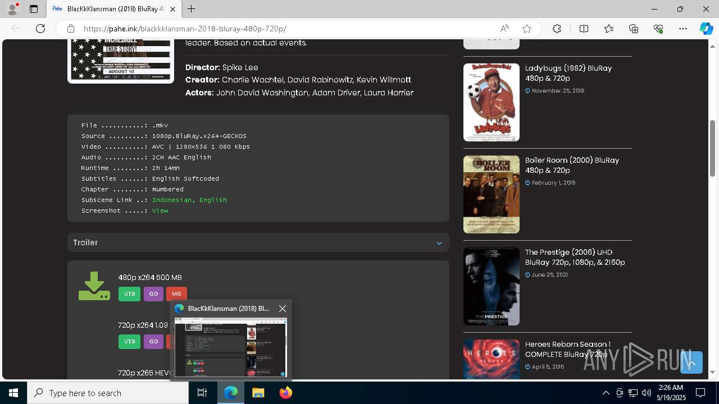Click the page vertical scrollbar thumb
This screenshot has width=719, height=404.
(x=712, y=148)
